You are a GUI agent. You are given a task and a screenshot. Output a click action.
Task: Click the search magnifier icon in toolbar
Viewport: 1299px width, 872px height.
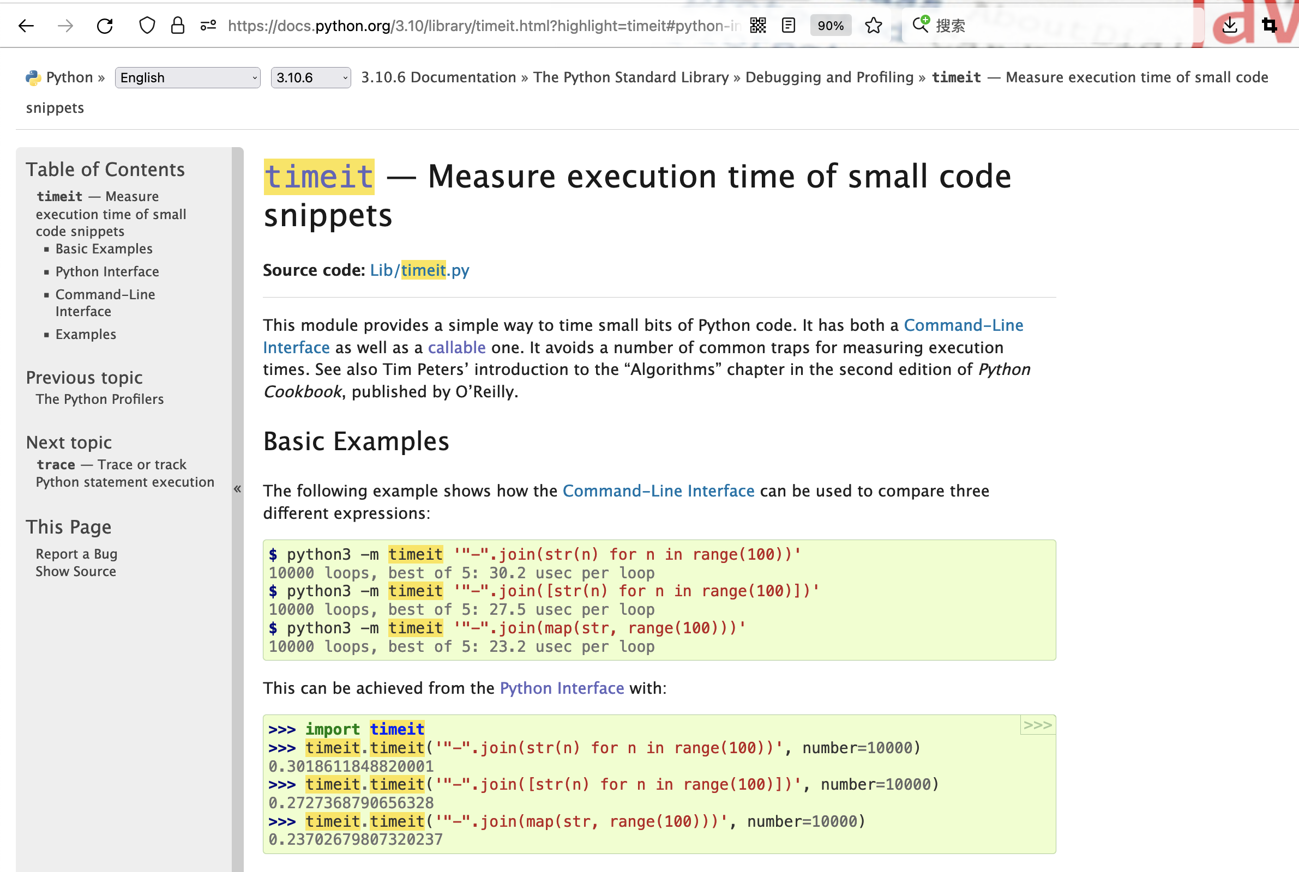click(x=920, y=25)
